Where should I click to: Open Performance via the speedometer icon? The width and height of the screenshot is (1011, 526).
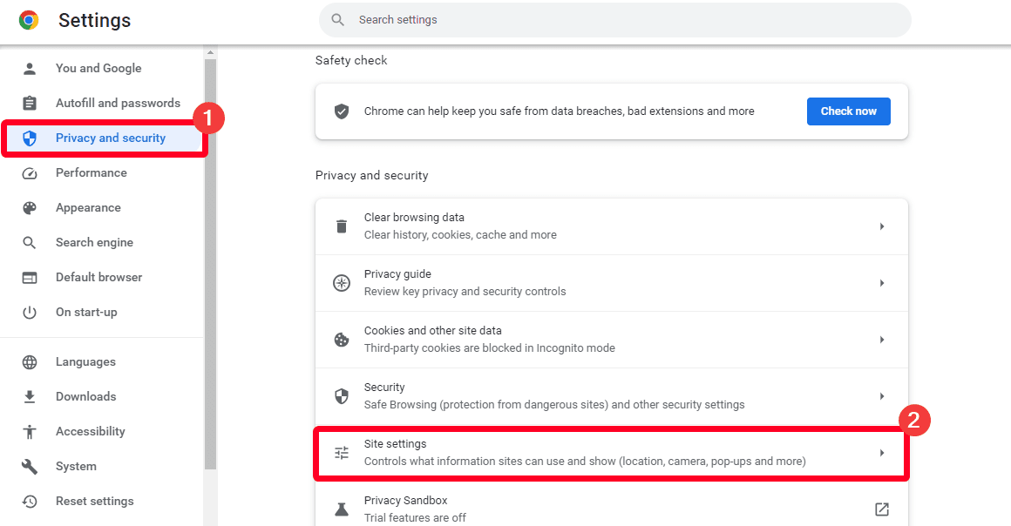[x=31, y=172]
